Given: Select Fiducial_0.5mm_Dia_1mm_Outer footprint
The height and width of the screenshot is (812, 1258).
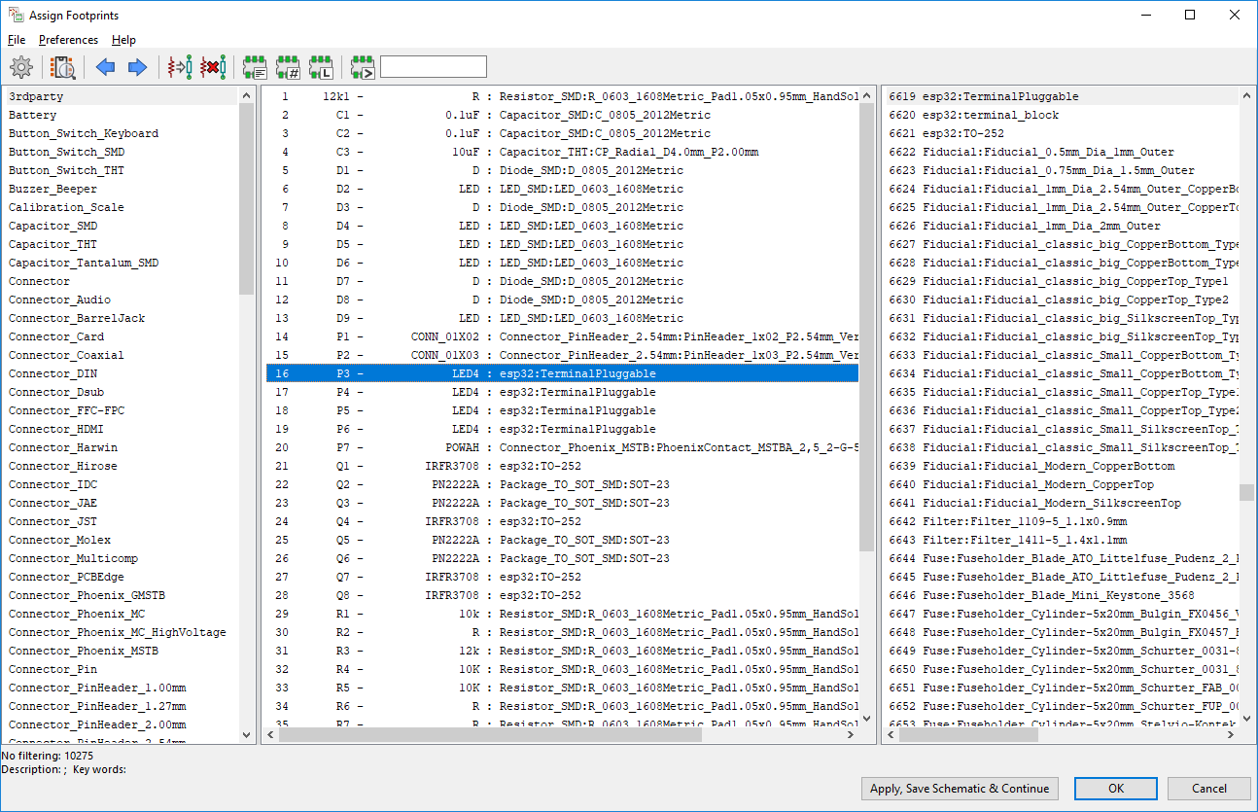Looking at the screenshot, I should coord(1062,152).
